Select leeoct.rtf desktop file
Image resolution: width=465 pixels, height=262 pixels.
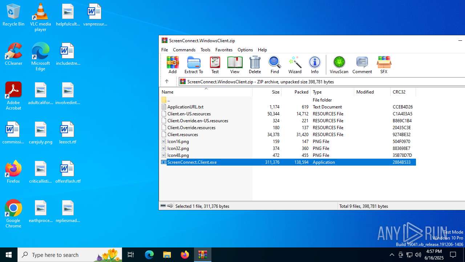[x=68, y=133]
